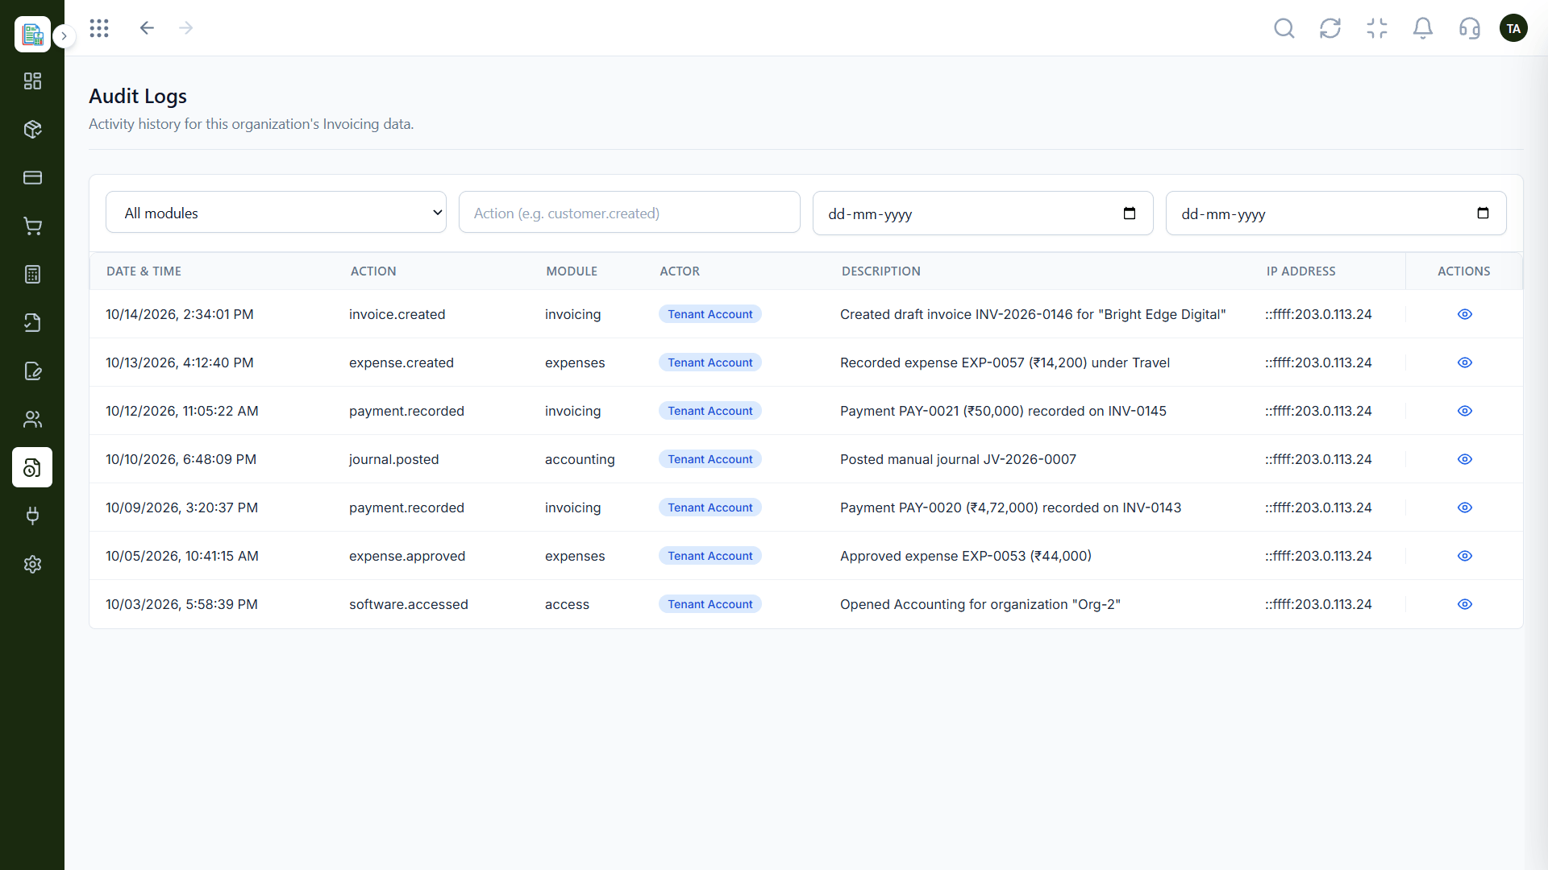Open the second date filter calendar picker
This screenshot has height=870, width=1548.
(1482, 213)
